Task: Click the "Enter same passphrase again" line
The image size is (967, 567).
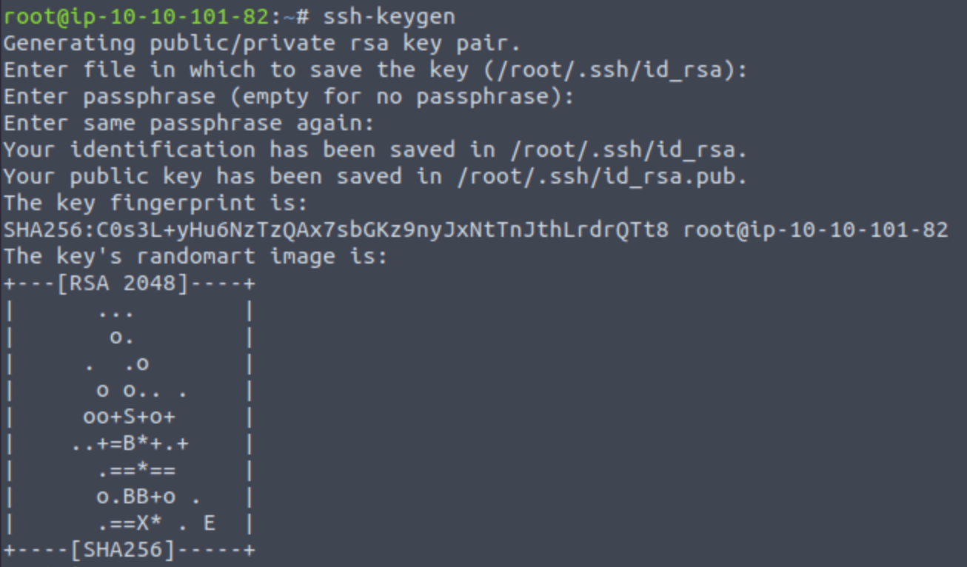Action: (189, 124)
